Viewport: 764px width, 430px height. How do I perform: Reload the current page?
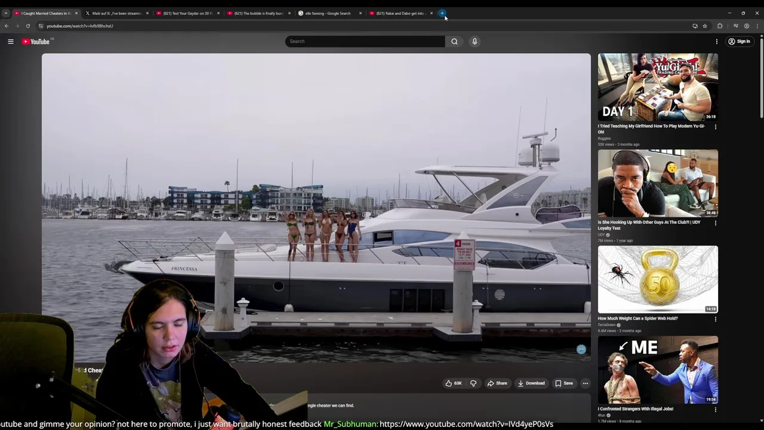[x=27, y=26]
